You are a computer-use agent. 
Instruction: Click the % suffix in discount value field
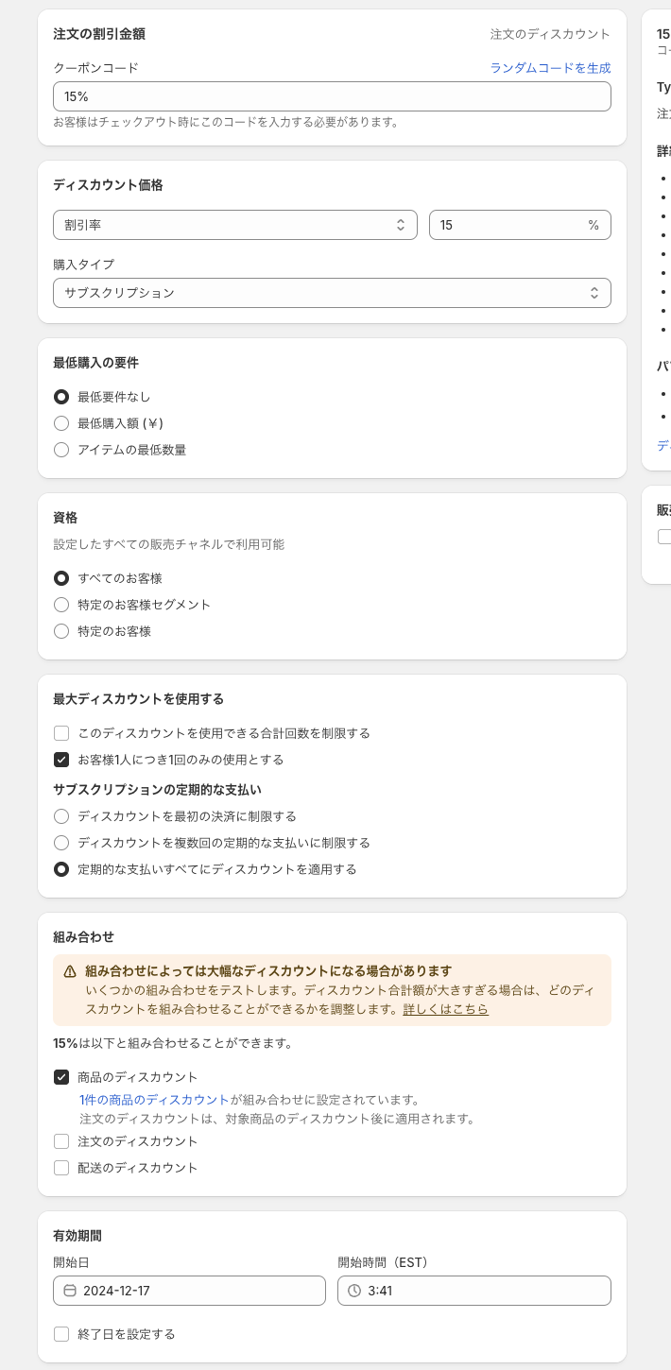click(594, 225)
